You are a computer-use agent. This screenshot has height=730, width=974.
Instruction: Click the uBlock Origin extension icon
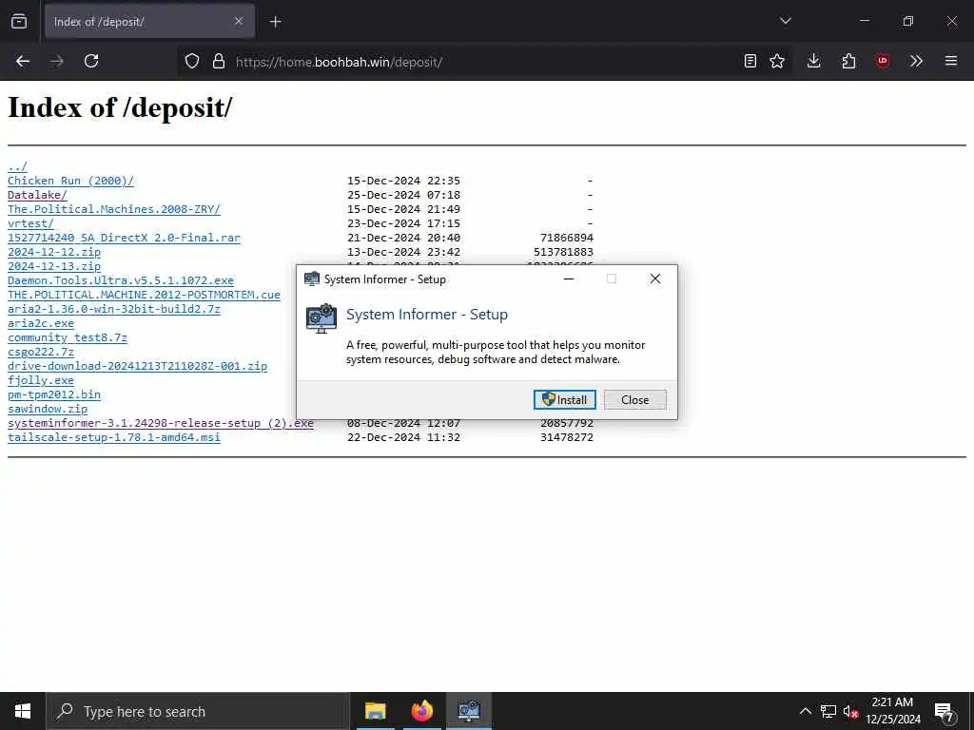[x=883, y=61]
